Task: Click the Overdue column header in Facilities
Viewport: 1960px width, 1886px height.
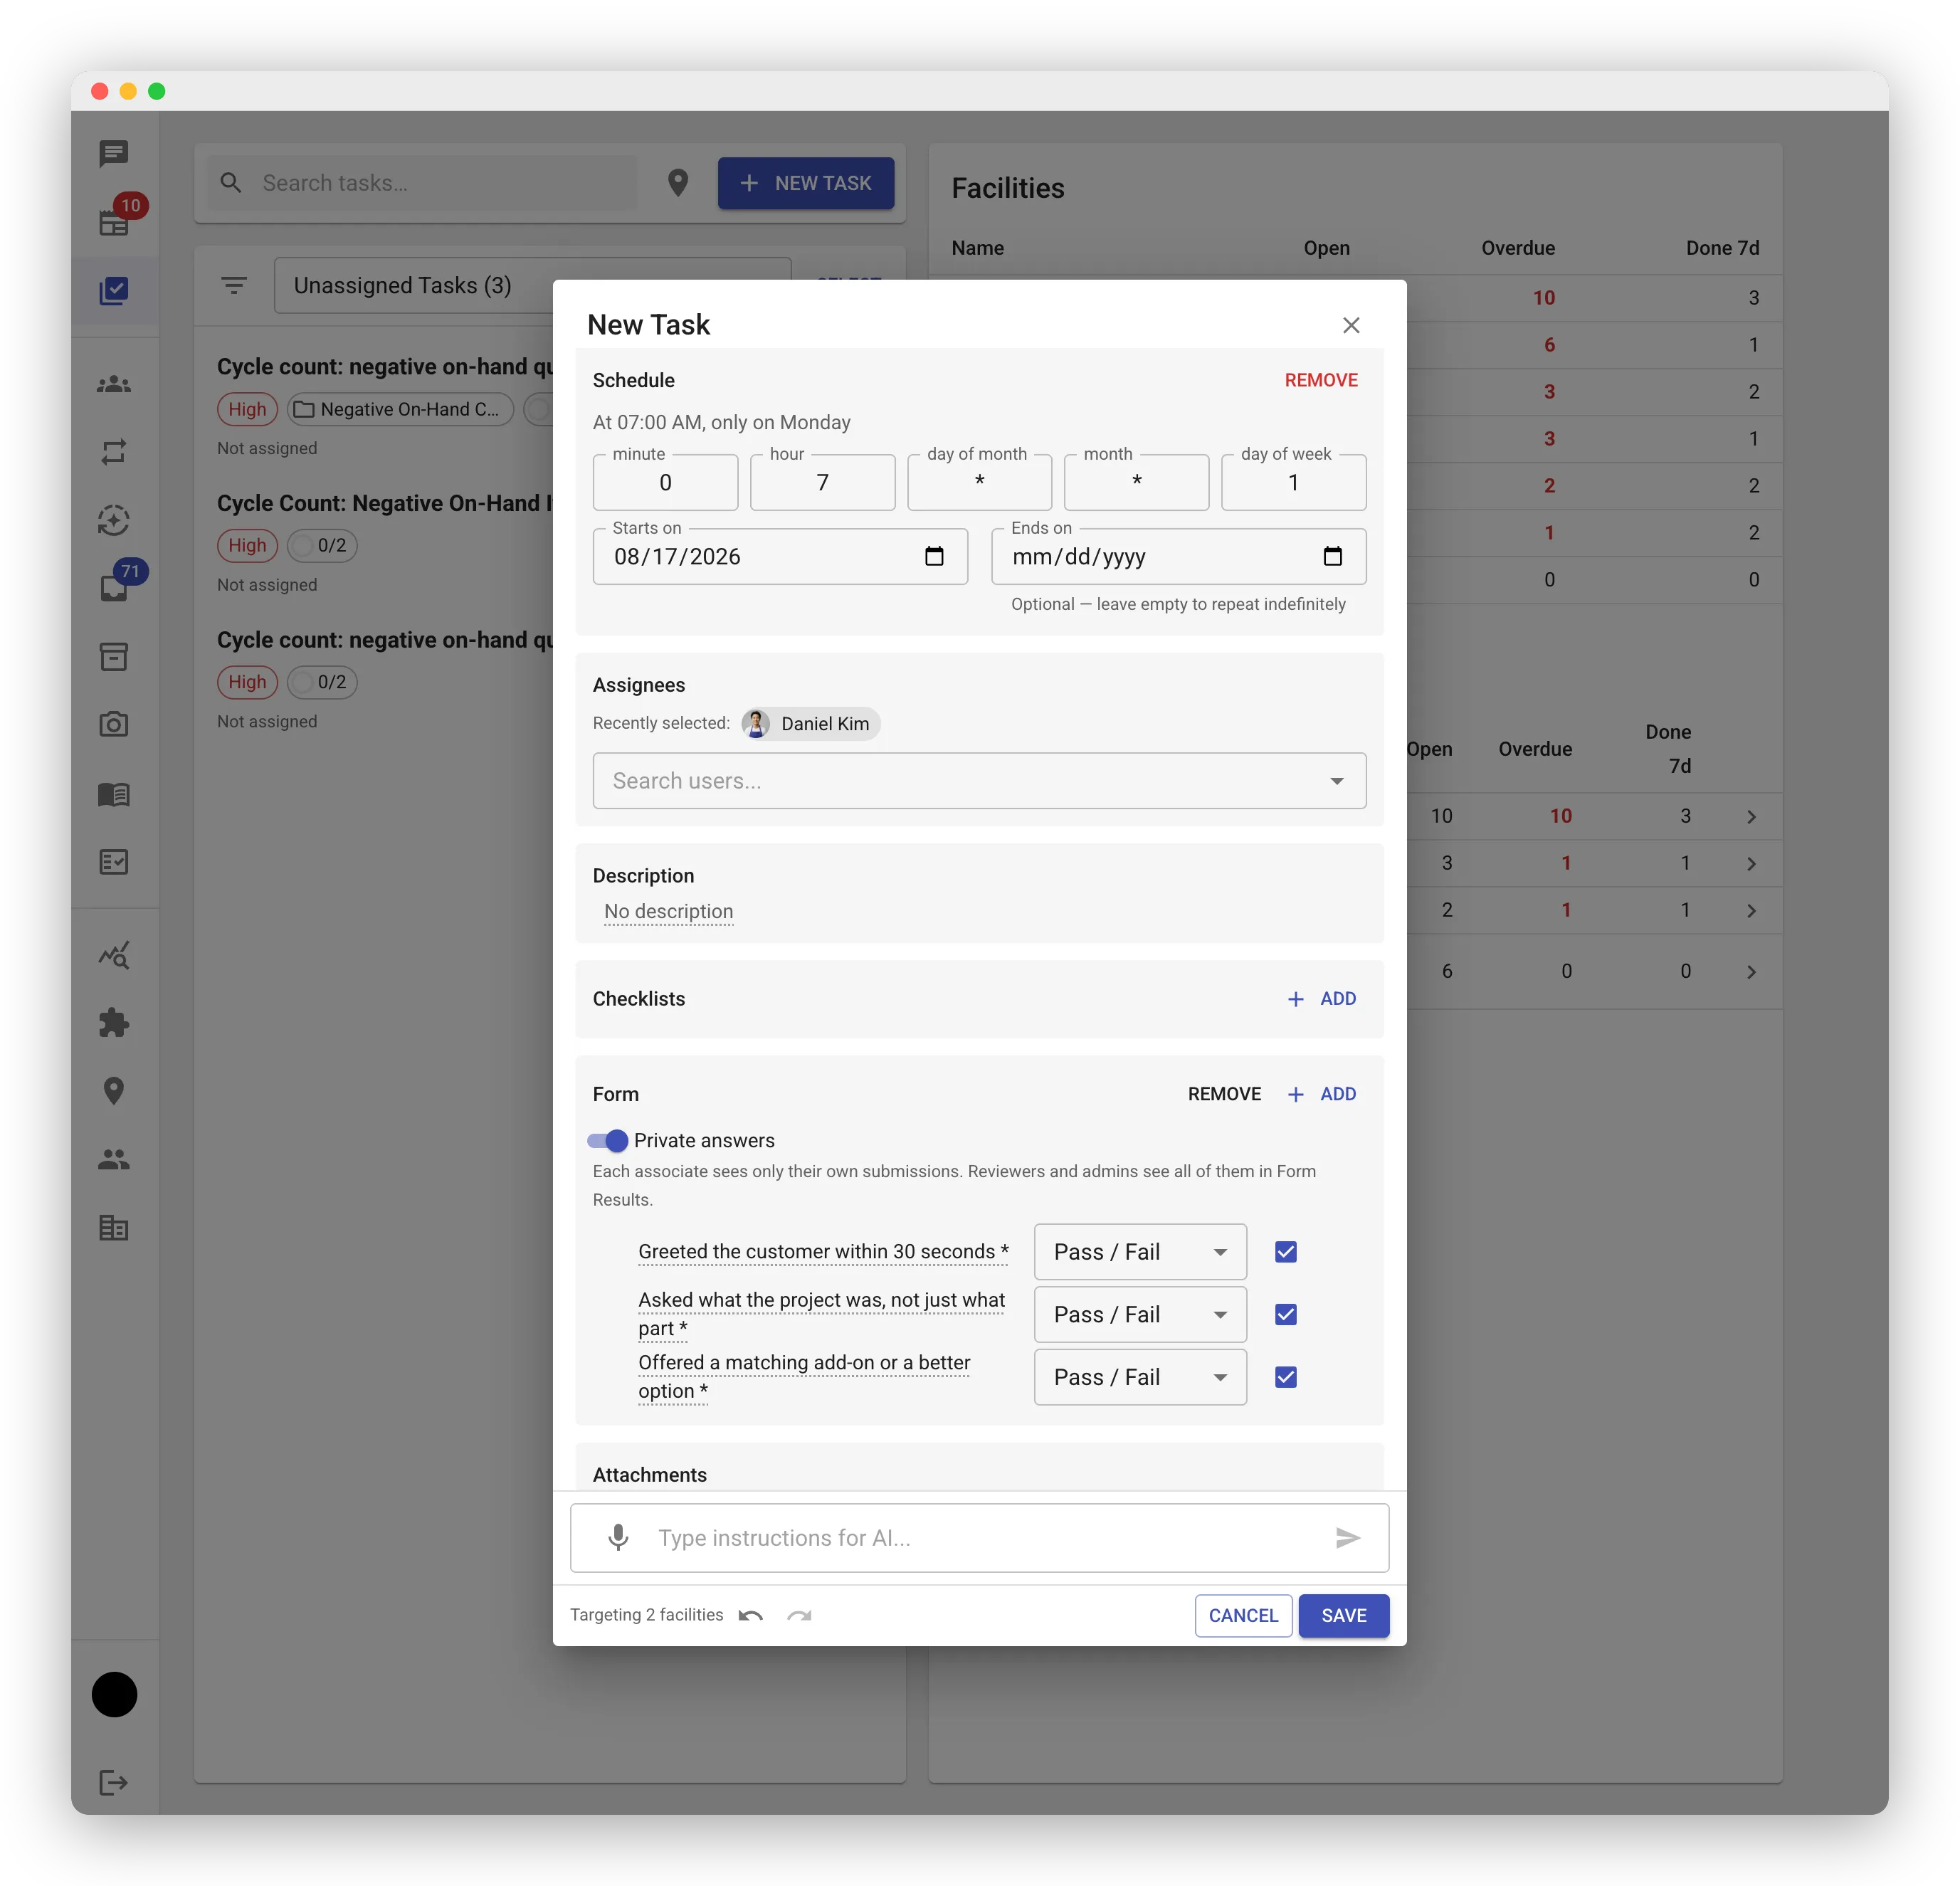Action: click(x=1517, y=248)
